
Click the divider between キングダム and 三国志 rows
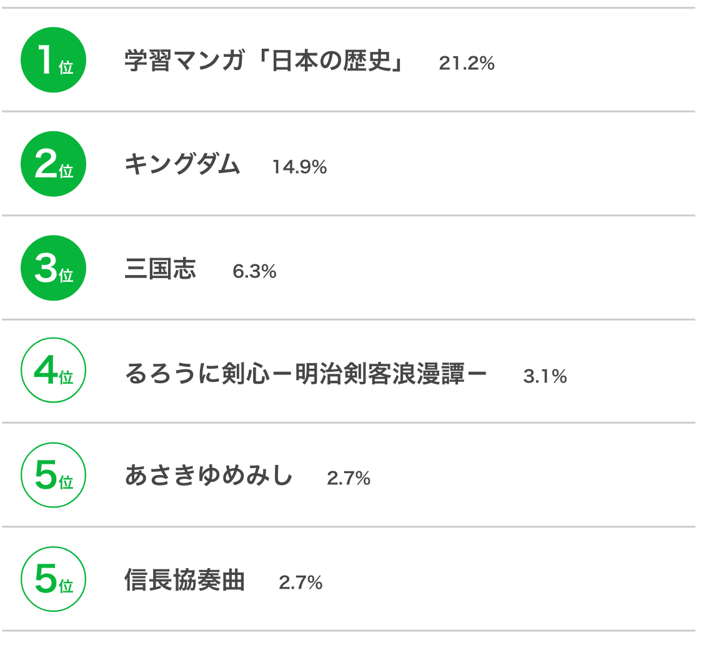(x=349, y=216)
